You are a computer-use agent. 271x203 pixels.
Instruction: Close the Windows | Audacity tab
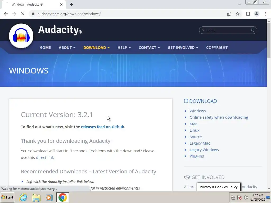coord(61,4)
